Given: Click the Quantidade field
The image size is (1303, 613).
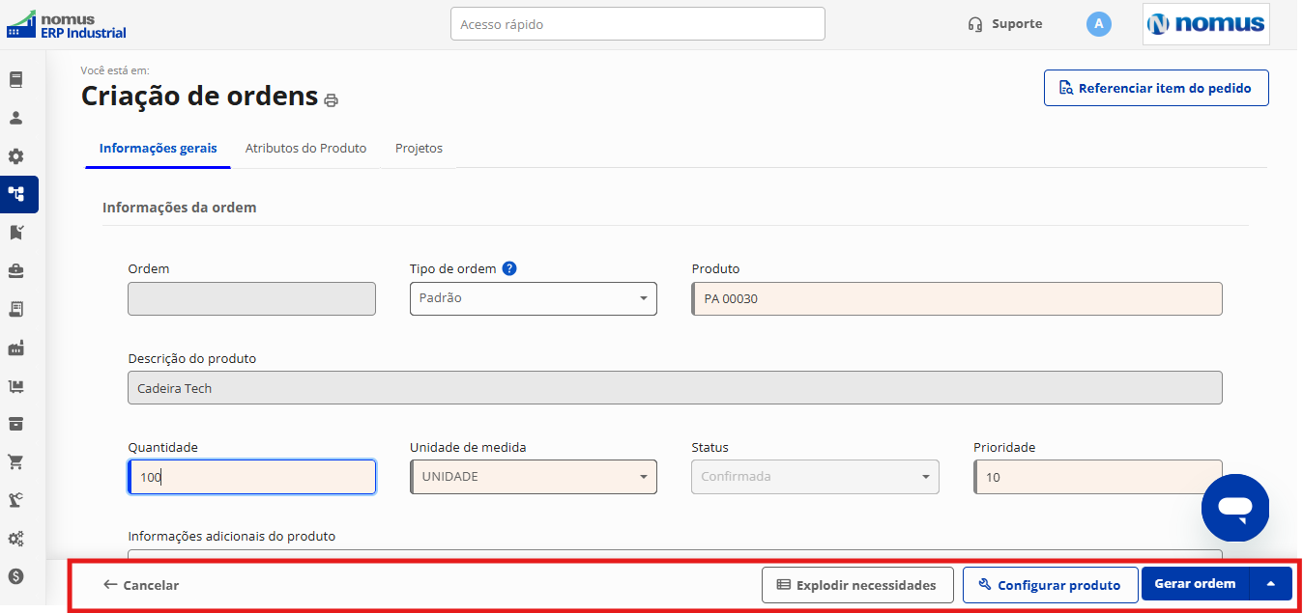Looking at the screenshot, I should coord(251,477).
